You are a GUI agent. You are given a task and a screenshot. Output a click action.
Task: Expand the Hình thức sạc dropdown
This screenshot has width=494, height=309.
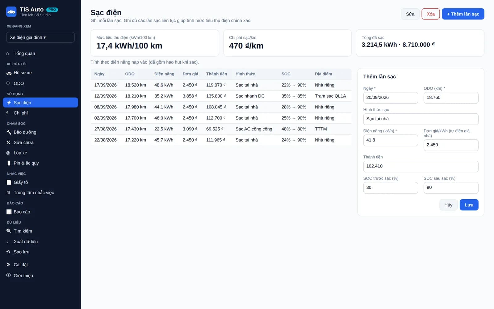pos(421,119)
